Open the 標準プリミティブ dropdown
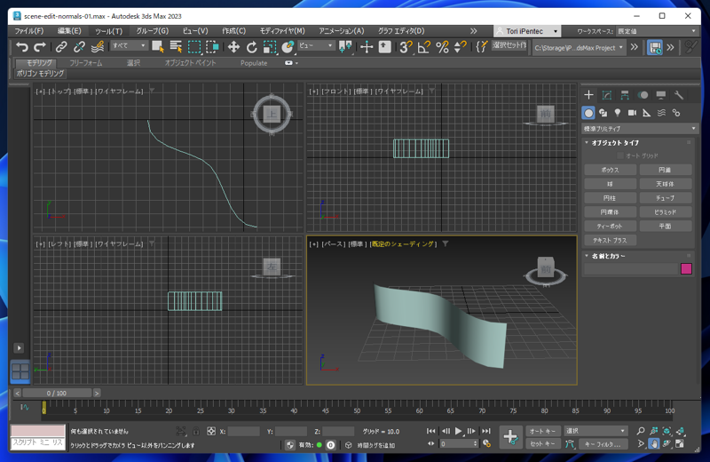This screenshot has height=462, width=710. [x=639, y=129]
